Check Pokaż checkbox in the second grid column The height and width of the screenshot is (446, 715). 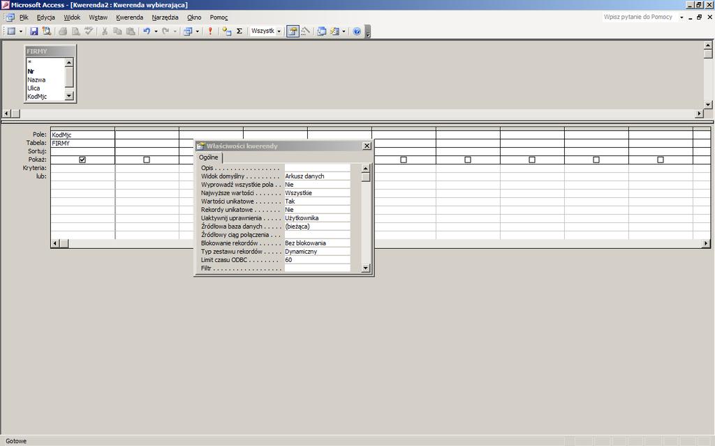(x=147, y=160)
